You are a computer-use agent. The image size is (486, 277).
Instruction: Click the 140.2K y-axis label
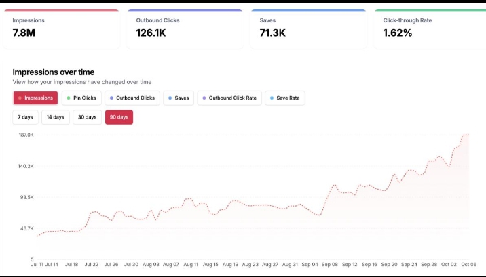tap(26, 167)
